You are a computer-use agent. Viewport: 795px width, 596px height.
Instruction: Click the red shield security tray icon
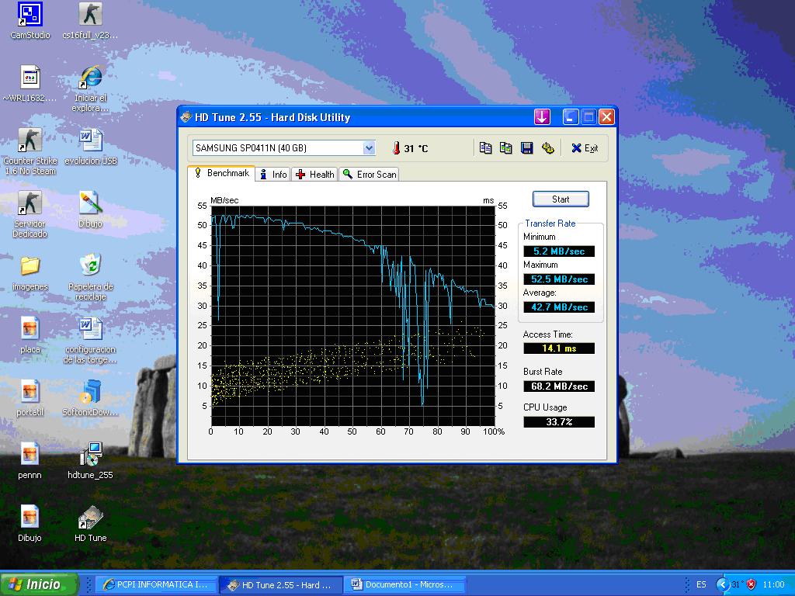click(x=752, y=584)
